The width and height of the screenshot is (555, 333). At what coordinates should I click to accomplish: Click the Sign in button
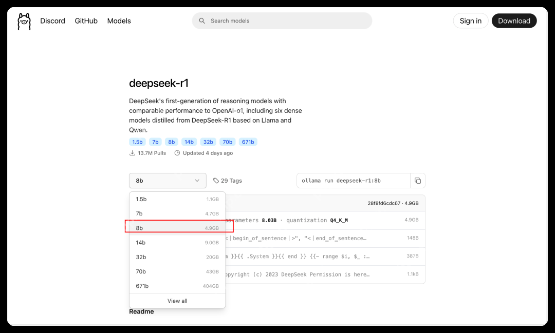pyautogui.click(x=470, y=21)
